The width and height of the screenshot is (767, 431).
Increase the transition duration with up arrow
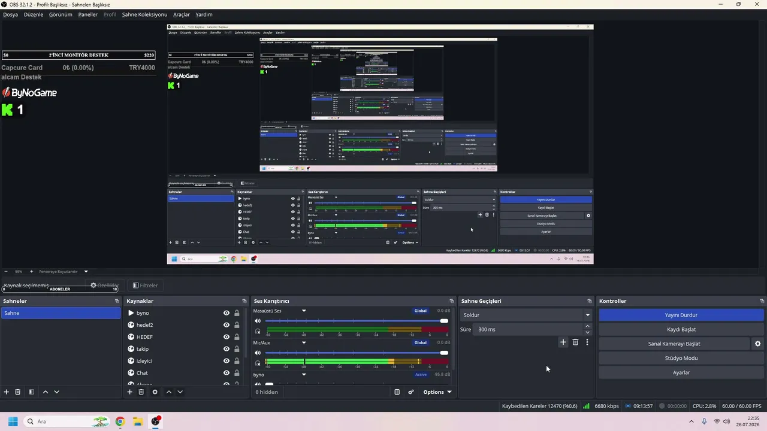coord(587,326)
